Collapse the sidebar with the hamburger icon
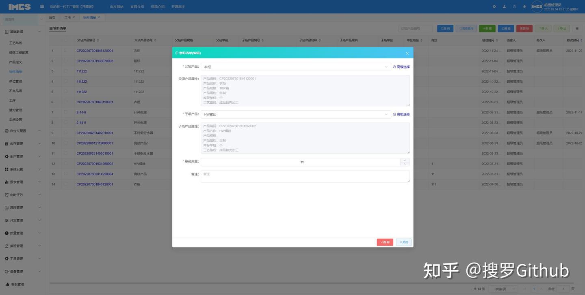The width and height of the screenshot is (585, 295). [41, 6]
